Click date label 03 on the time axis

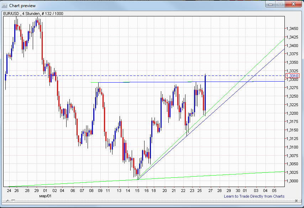(256, 191)
